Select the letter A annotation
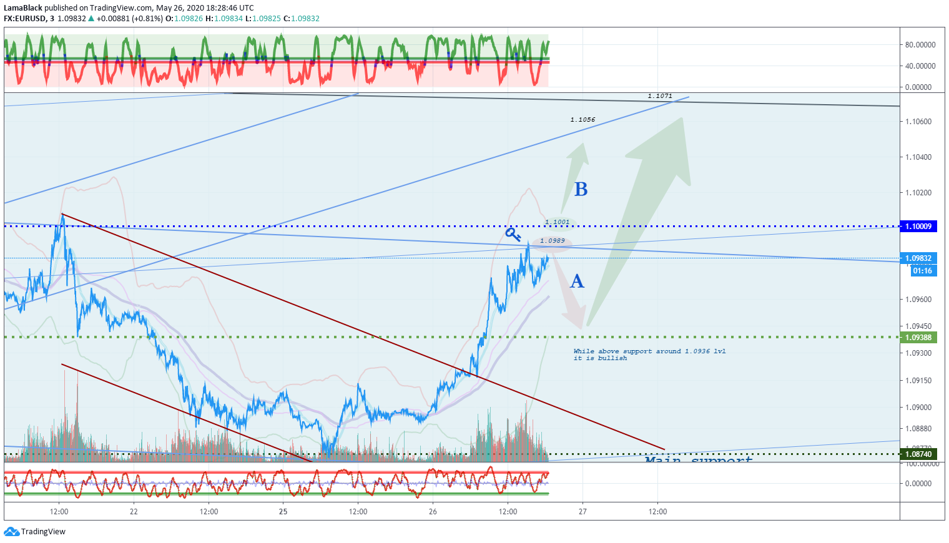The width and height of the screenshot is (949, 543). [x=578, y=281]
